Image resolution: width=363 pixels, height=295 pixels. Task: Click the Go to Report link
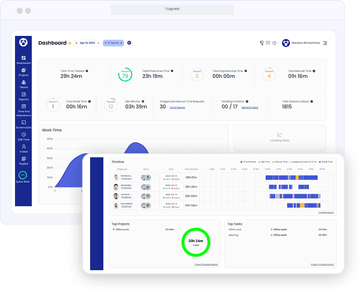[178, 108]
